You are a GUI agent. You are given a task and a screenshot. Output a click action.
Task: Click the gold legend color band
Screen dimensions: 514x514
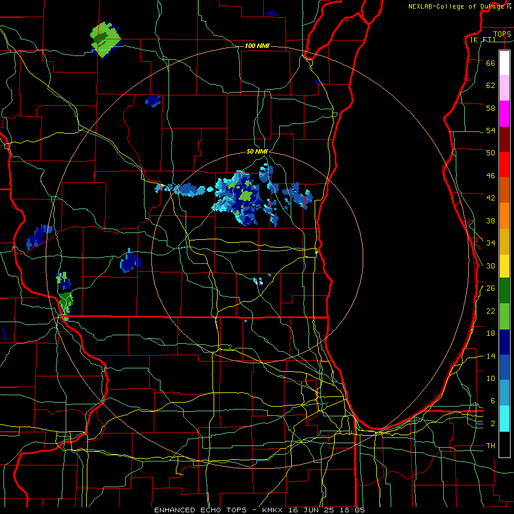pos(504,242)
